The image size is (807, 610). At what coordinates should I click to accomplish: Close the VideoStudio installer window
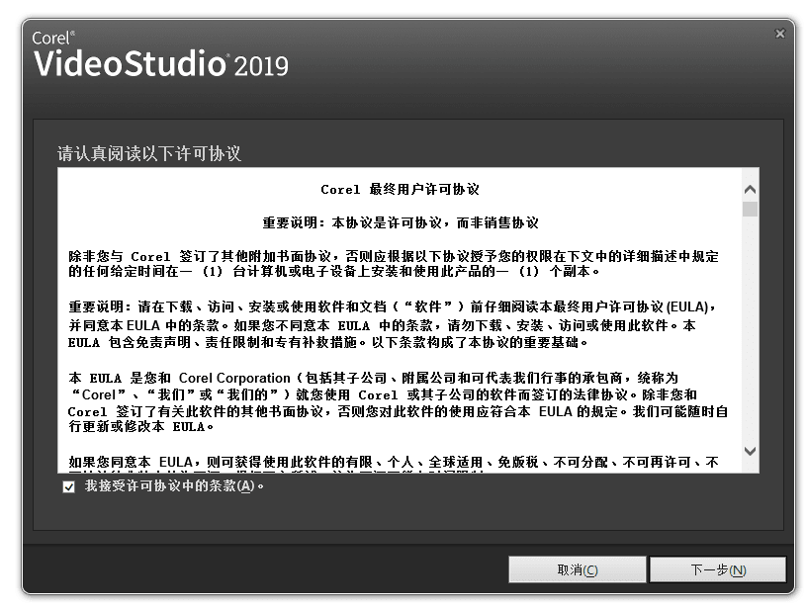780,34
